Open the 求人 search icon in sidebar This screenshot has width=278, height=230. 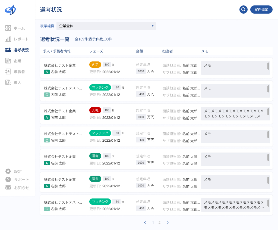[8, 82]
